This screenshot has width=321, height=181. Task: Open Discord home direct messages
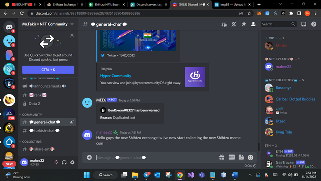[x=9, y=27]
